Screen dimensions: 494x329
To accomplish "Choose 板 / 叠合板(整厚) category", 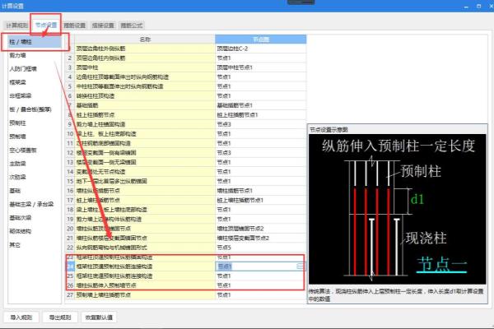I will tap(30, 109).
